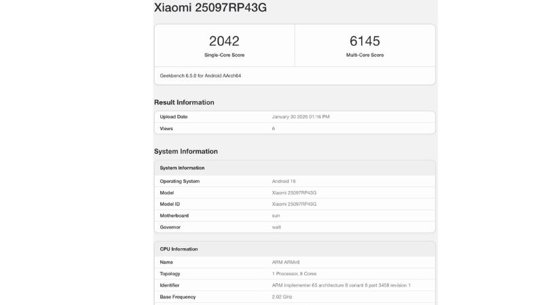543x305 pixels.
Task: Select the Views count value 6
Action: (x=274, y=129)
